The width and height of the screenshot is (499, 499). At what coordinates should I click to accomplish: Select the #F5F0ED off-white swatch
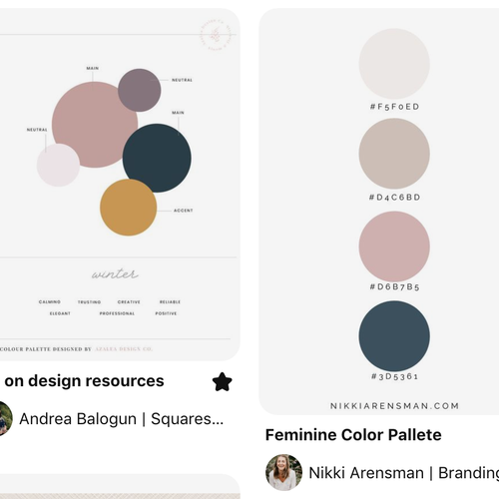(394, 64)
